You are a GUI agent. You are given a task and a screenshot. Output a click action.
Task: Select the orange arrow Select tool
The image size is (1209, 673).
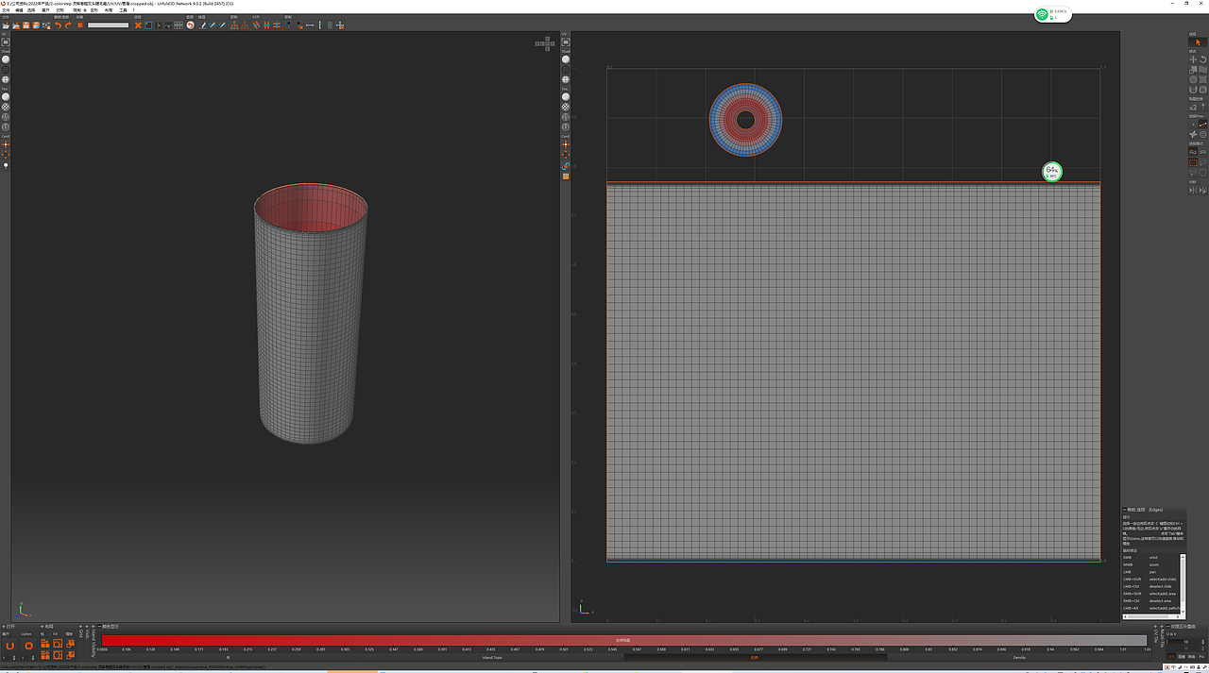pos(1198,42)
